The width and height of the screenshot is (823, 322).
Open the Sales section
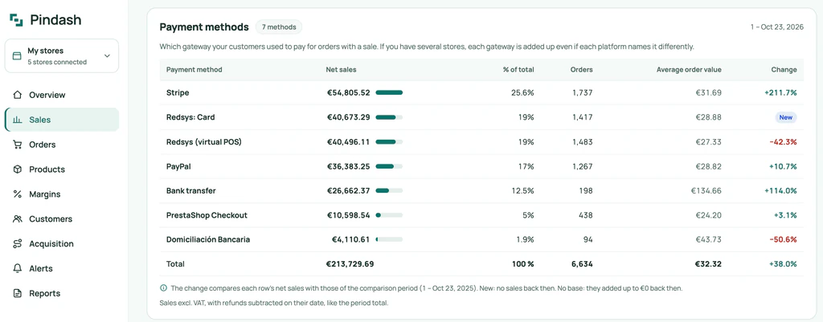coord(62,120)
